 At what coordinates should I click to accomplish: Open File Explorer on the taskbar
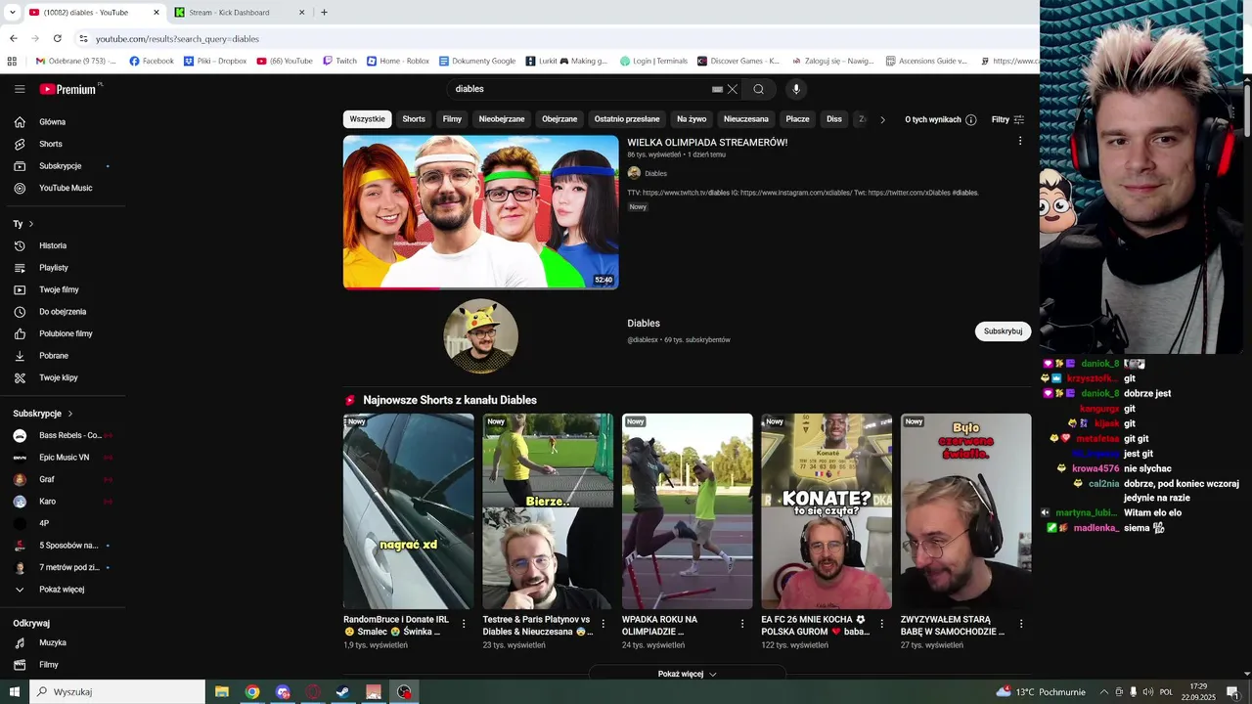click(x=222, y=692)
